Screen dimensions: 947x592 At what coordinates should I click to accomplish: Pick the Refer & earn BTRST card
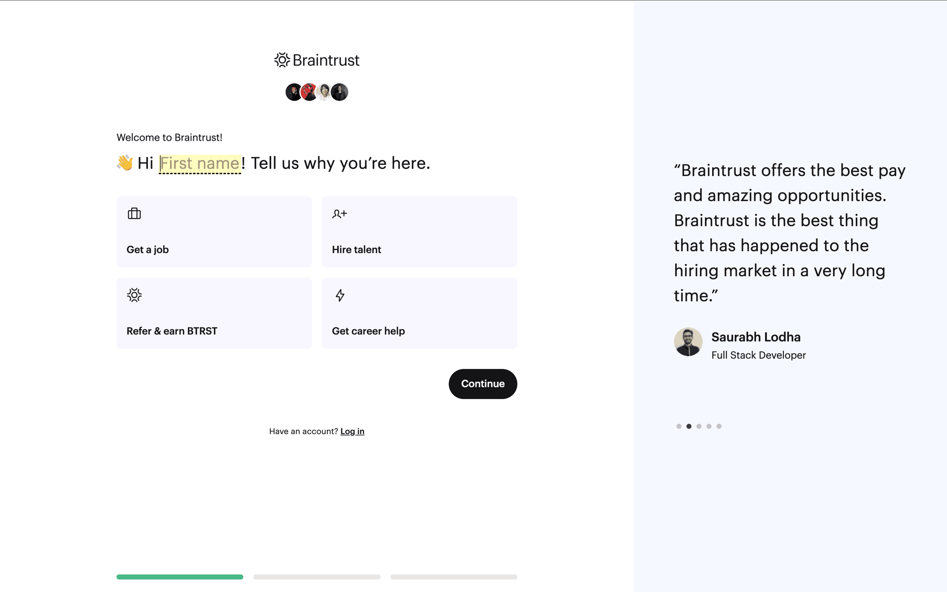coord(214,313)
